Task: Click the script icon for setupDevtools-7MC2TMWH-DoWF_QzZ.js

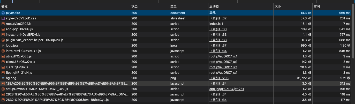Action: click(x=3, y=89)
